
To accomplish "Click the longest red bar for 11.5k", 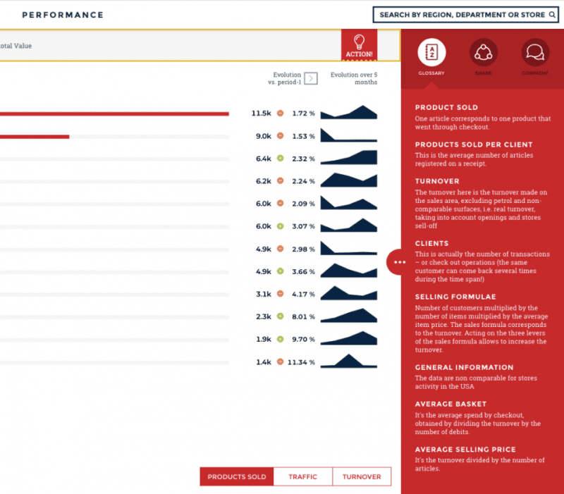I will [x=113, y=113].
